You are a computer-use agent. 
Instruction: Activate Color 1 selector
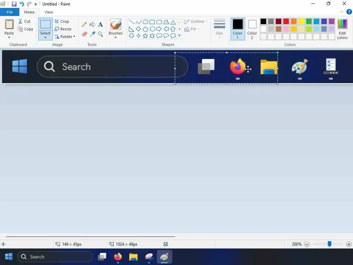coord(238,29)
